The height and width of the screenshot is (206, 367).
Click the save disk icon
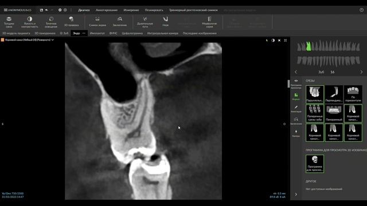click(x=41, y=10)
